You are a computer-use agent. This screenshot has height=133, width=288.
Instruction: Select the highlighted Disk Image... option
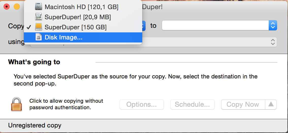tap(83, 37)
